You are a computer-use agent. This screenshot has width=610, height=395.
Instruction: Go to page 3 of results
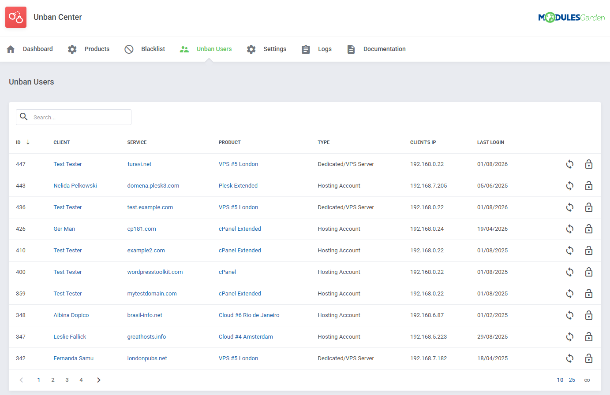pyautogui.click(x=67, y=380)
